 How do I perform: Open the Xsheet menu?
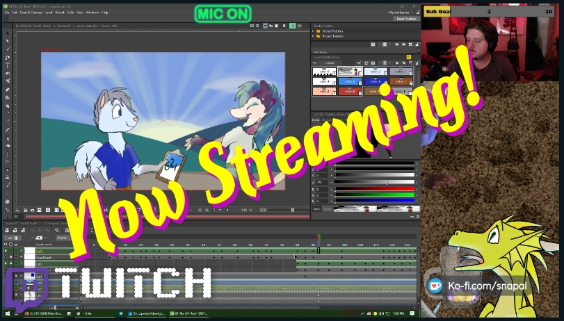click(x=60, y=13)
